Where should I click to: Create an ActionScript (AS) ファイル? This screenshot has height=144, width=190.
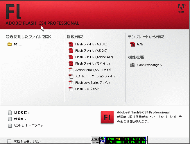(93, 70)
